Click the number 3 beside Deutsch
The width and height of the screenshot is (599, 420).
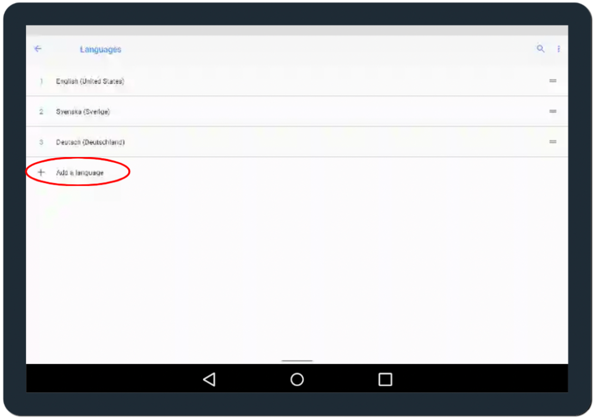41,142
